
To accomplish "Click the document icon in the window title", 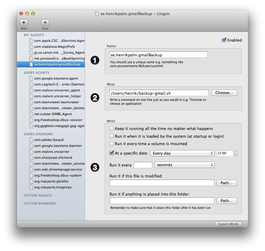I will 97,14.
